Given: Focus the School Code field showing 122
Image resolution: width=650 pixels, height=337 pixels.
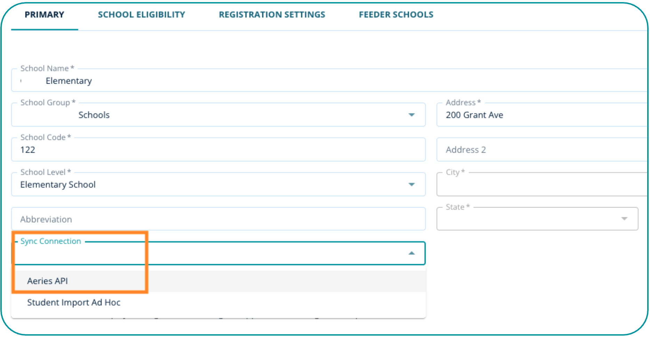Looking at the screenshot, I should click(209, 150).
